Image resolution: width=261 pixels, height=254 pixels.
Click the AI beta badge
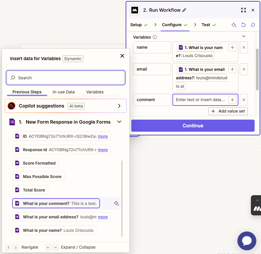76,106
